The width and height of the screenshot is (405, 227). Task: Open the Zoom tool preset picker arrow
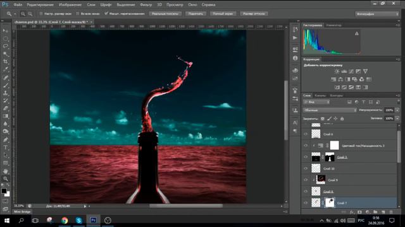(15, 14)
